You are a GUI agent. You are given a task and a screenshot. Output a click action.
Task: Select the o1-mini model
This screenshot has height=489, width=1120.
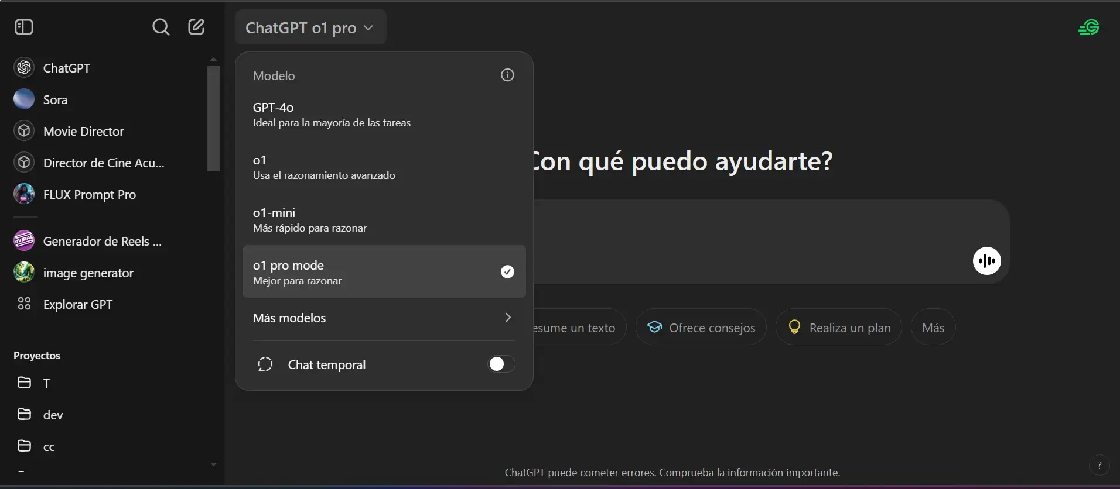click(x=384, y=219)
